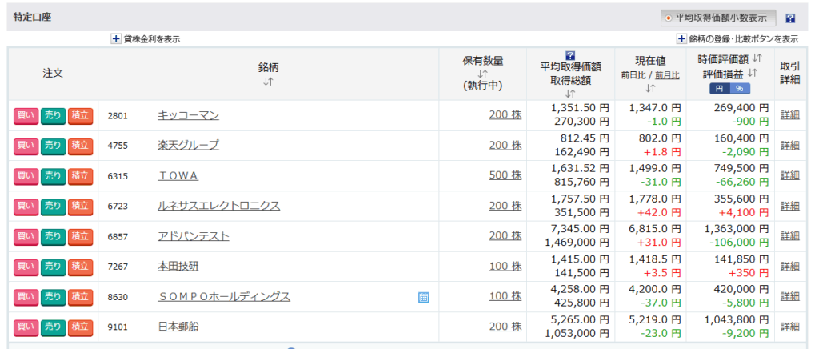819x349 pixels.
Task: Click 売り for 日本郵船
Action: (x=53, y=327)
